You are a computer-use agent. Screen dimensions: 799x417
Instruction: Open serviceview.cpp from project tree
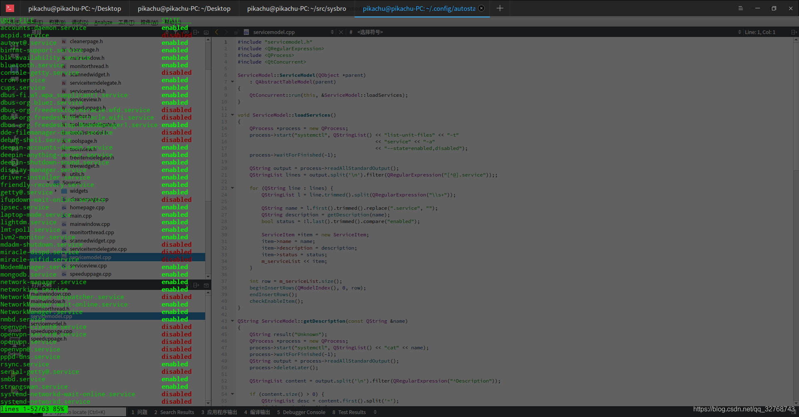click(x=88, y=265)
